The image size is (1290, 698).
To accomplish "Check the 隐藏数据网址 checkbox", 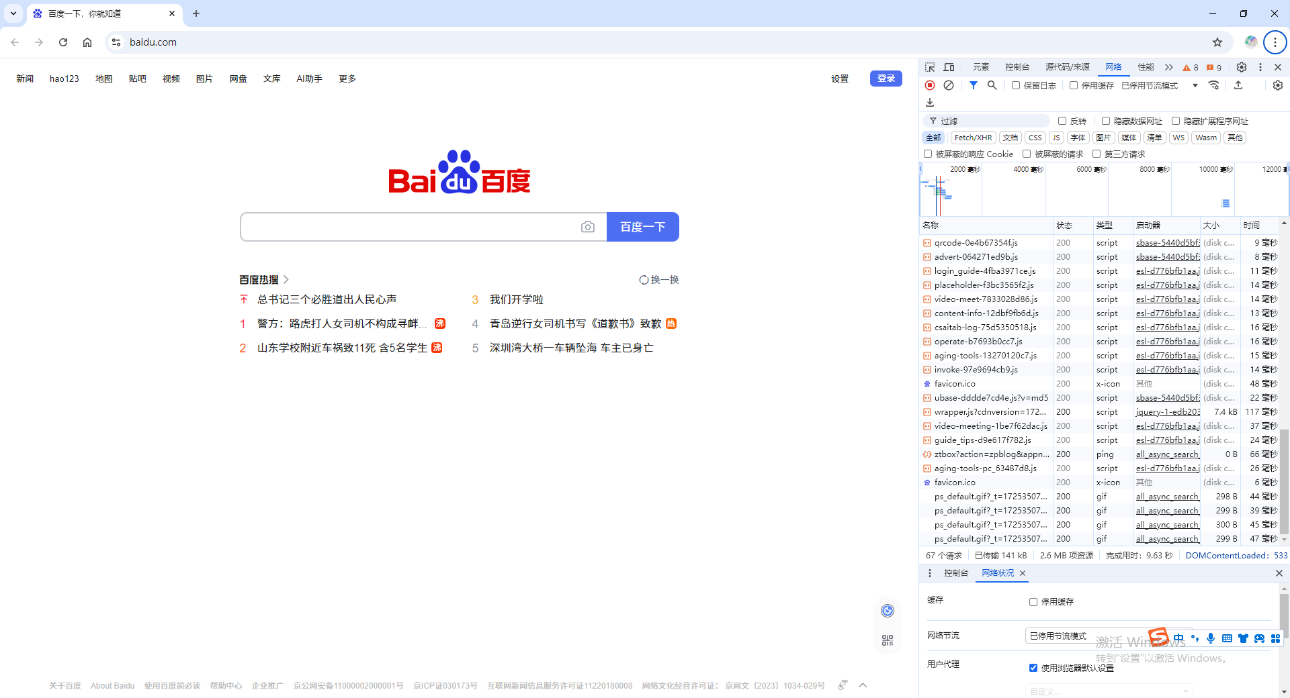I will point(1106,121).
